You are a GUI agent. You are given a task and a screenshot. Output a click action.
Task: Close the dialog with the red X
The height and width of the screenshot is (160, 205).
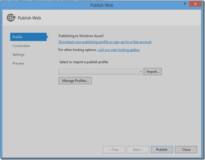(195, 4)
